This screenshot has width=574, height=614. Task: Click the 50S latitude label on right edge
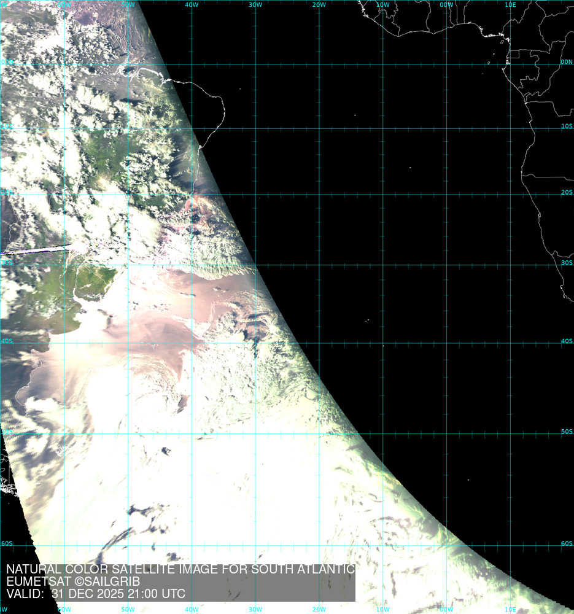click(x=566, y=432)
